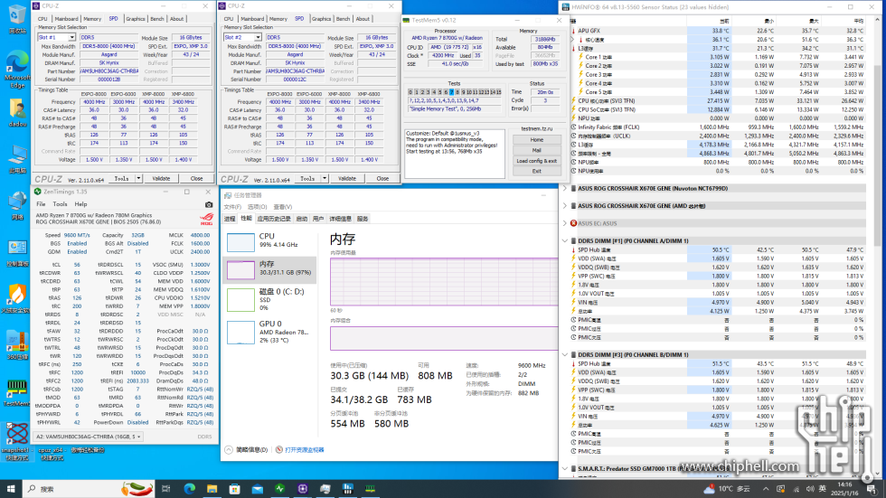Click the ZenTimings green taskbar icon

(x=279, y=489)
